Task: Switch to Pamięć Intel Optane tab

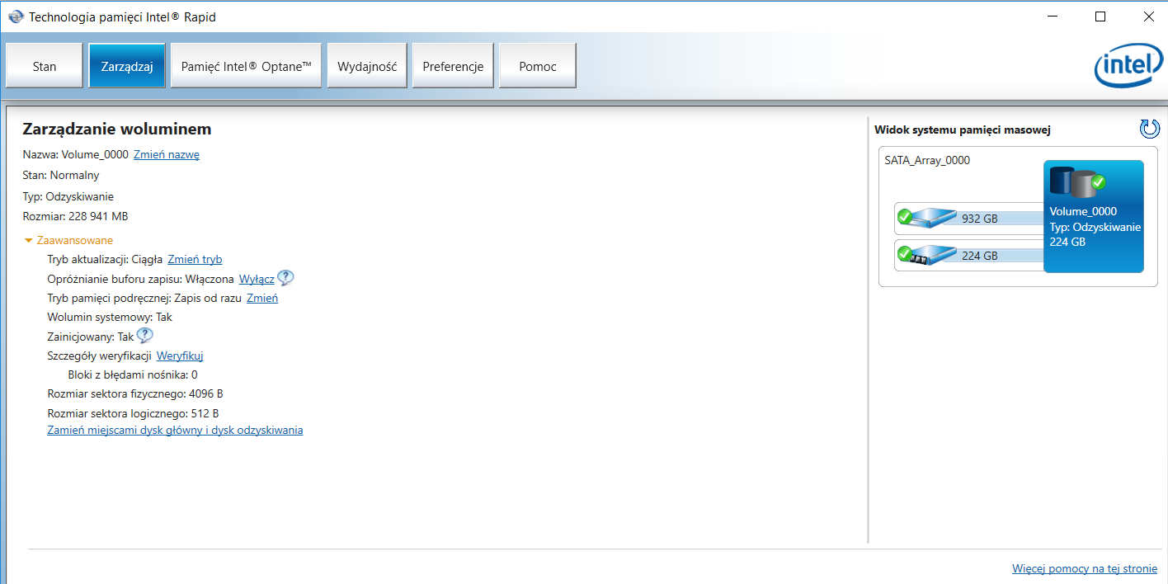Action: pos(246,66)
